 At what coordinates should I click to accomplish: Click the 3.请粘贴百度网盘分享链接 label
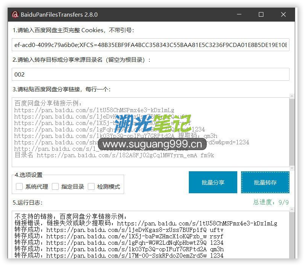coord(61,89)
